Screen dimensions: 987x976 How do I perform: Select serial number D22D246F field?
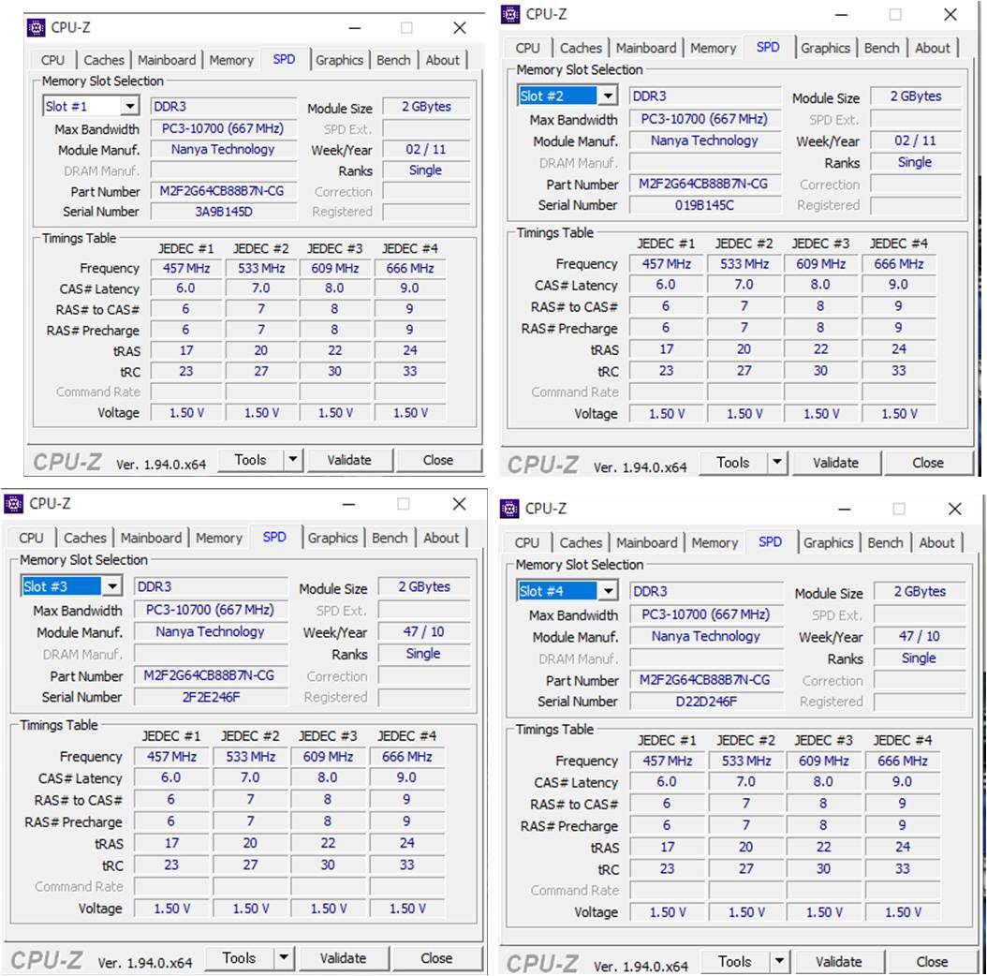tap(706, 702)
